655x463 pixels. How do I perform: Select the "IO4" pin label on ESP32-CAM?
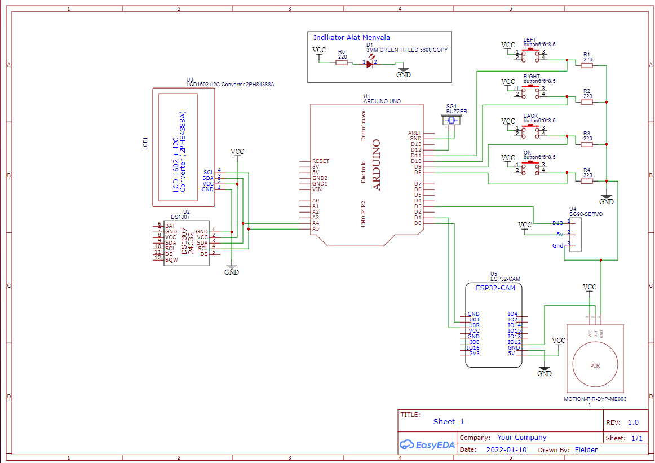point(512,314)
